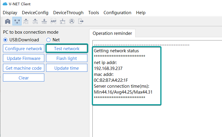Click the Test network button

point(67,48)
